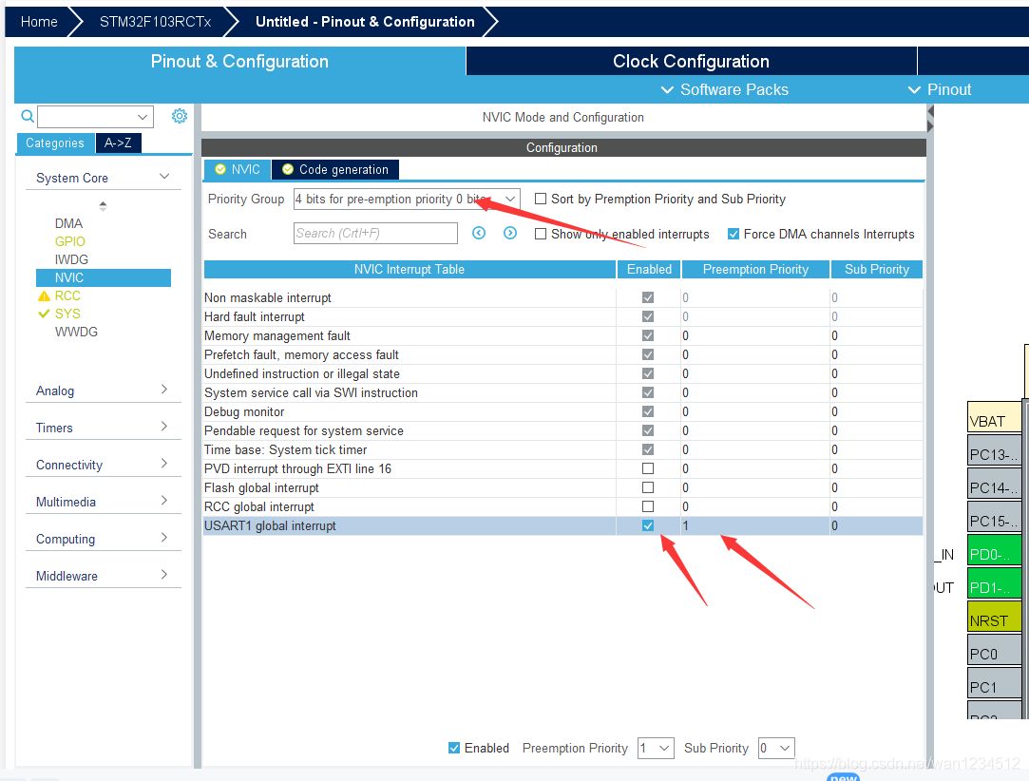Click the PD0 green pin on chip
Image resolution: width=1029 pixels, height=781 pixels.
994,552
